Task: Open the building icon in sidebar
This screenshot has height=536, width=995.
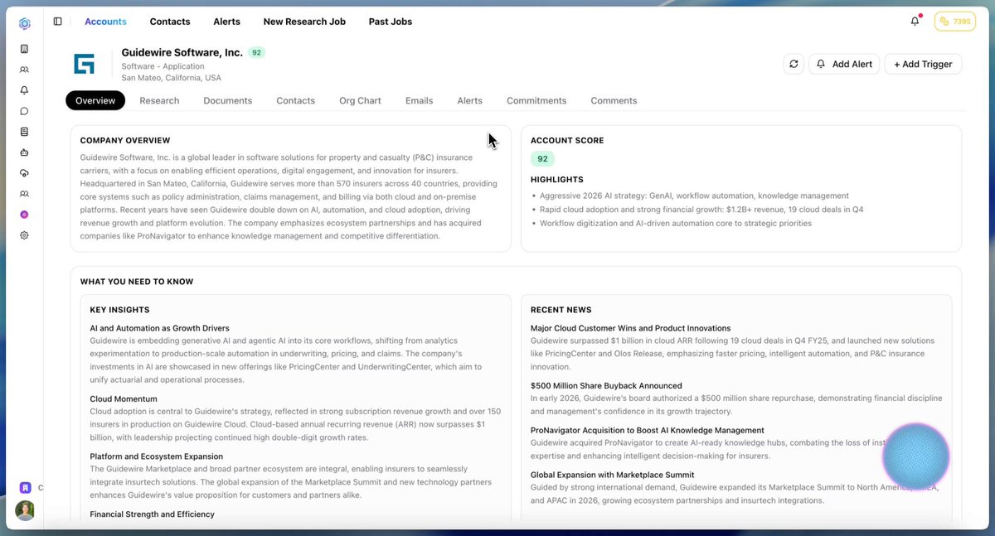Action: (24, 49)
